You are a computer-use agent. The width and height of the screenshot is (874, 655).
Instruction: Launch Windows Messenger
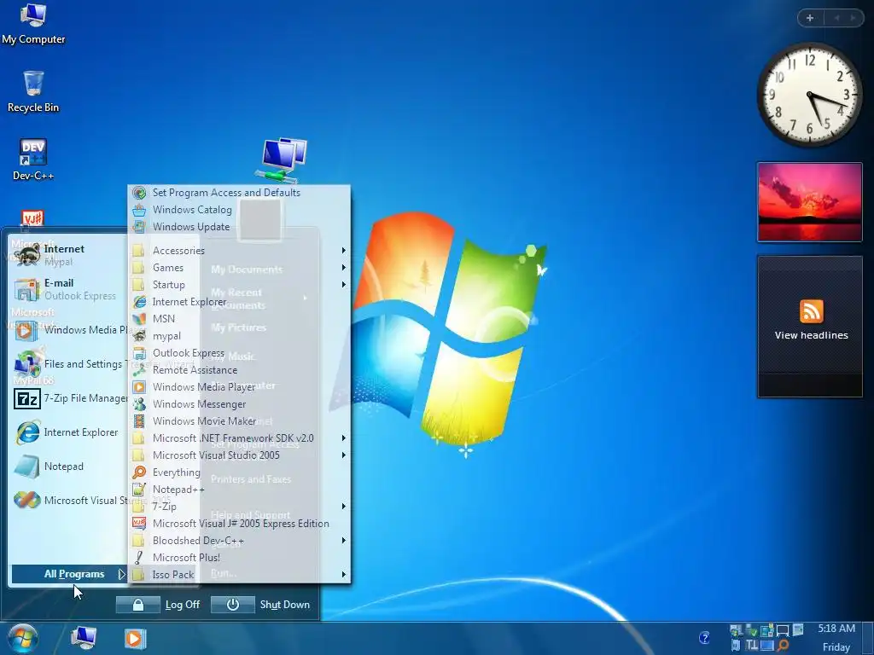239,403
